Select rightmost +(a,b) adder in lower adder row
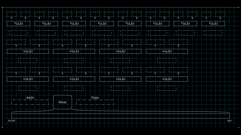 [166, 79]
